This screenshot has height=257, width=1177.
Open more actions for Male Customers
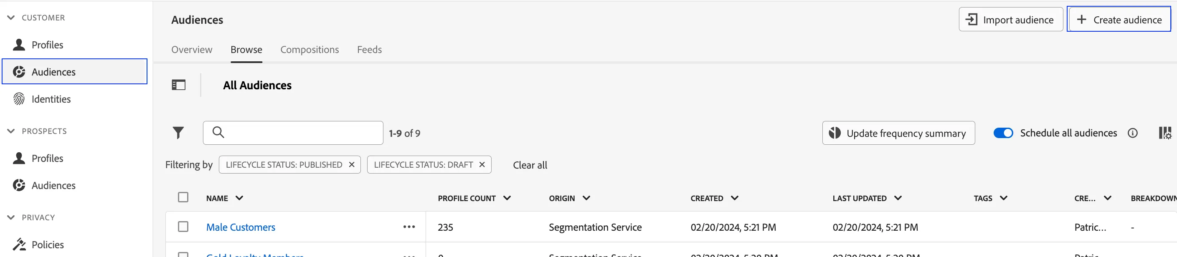point(409,227)
